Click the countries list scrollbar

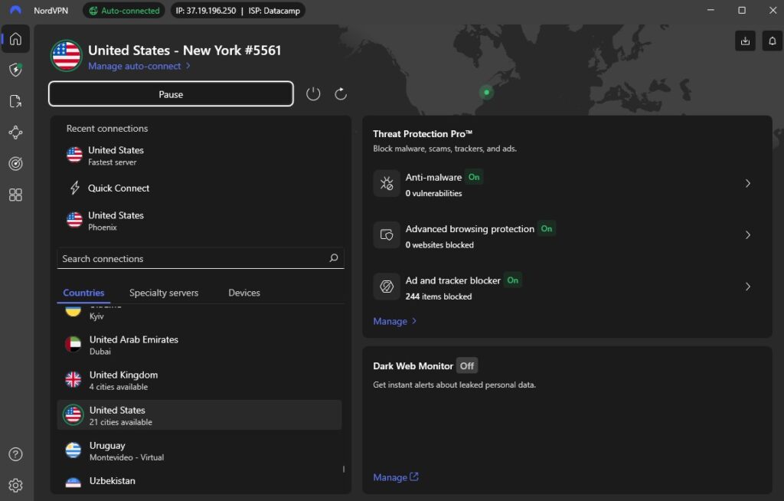344,469
